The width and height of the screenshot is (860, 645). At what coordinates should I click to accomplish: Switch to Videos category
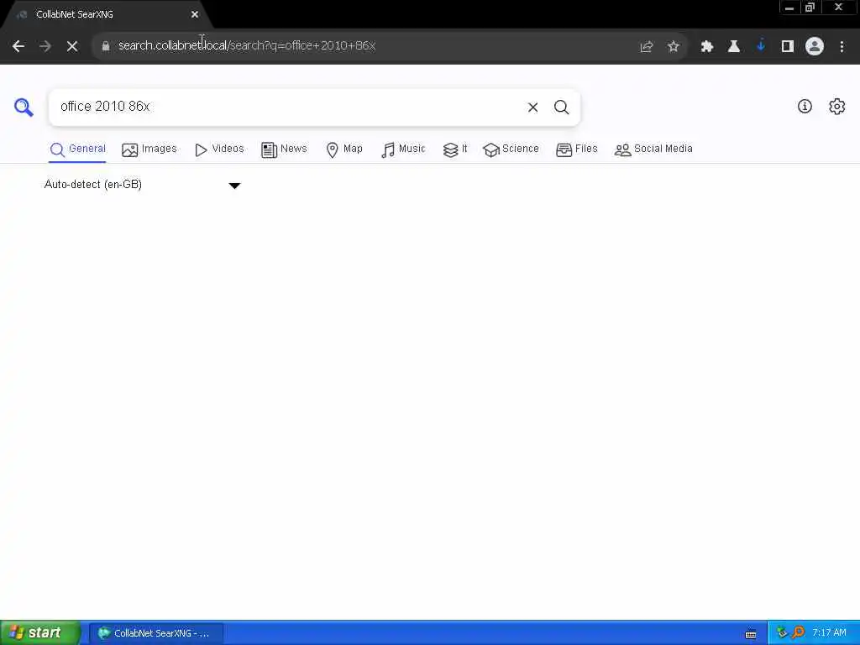[219, 149]
